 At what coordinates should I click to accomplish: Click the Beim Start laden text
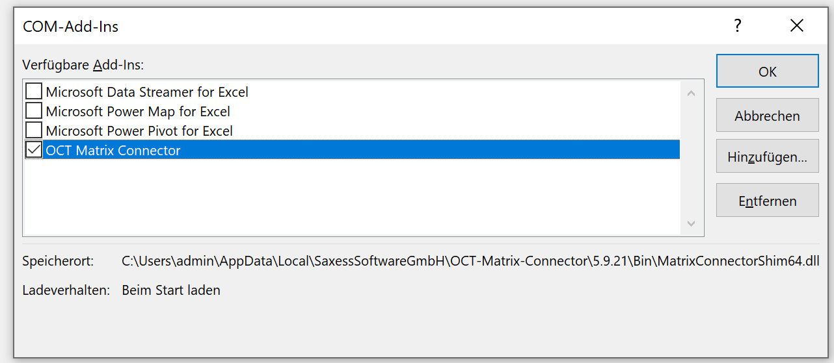tap(171, 290)
